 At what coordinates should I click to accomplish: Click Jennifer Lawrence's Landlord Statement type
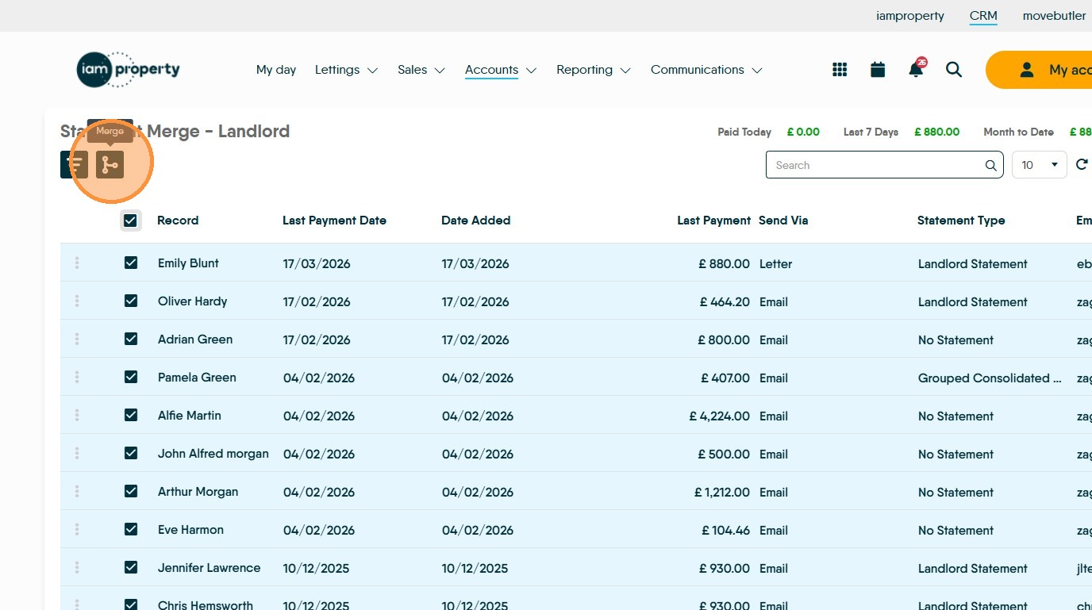[973, 568]
